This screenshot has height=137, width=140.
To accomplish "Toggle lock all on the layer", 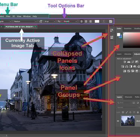I will click(138, 112).
